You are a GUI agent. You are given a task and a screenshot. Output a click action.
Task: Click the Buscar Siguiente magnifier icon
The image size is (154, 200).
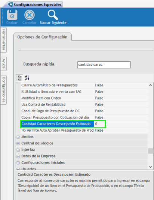click(53, 15)
